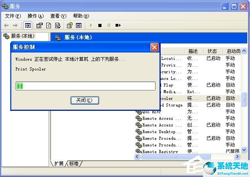Click the Media... service row name
This screenshot has height=177, width=250.
(x=171, y=92)
